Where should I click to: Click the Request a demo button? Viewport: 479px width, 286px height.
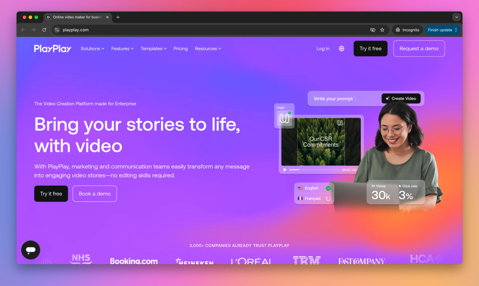click(x=419, y=49)
